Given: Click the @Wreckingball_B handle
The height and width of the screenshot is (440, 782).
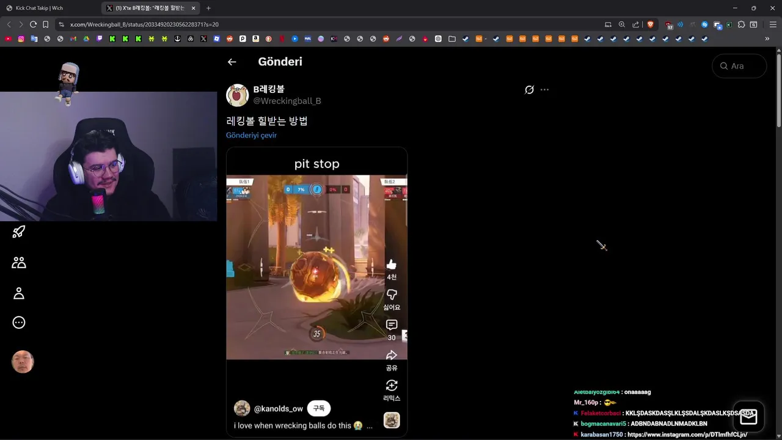Looking at the screenshot, I should click(287, 101).
